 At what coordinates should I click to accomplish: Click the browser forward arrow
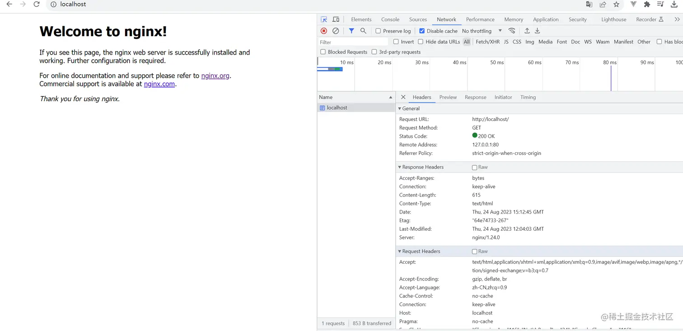coord(23,5)
